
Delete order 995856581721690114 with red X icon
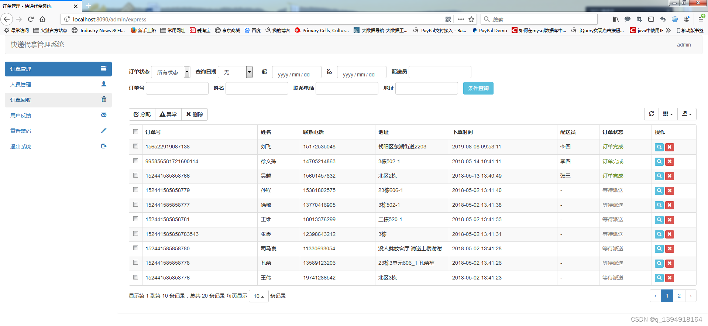pyautogui.click(x=670, y=162)
